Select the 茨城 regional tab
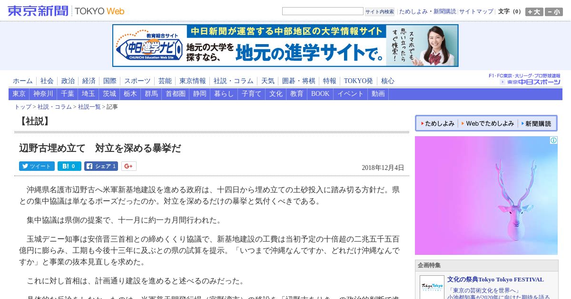The height and width of the screenshot is (299, 571). pyautogui.click(x=109, y=94)
